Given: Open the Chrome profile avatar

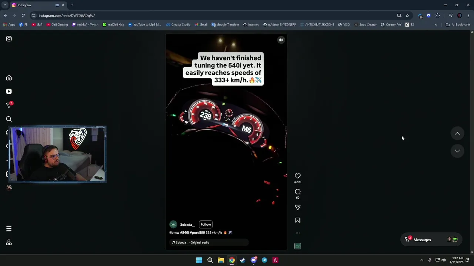Looking at the screenshot, I should (x=460, y=16).
